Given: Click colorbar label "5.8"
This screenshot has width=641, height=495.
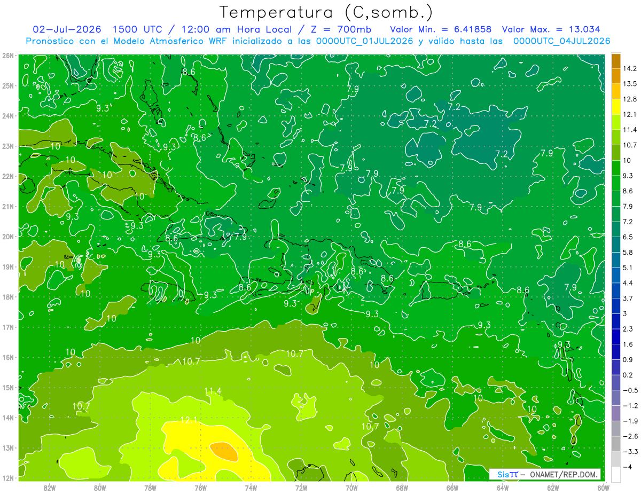Looking at the screenshot, I should [628, 252].
